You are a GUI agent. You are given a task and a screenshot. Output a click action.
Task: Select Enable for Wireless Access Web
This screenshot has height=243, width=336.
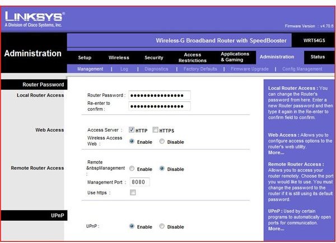coord(132,142)
